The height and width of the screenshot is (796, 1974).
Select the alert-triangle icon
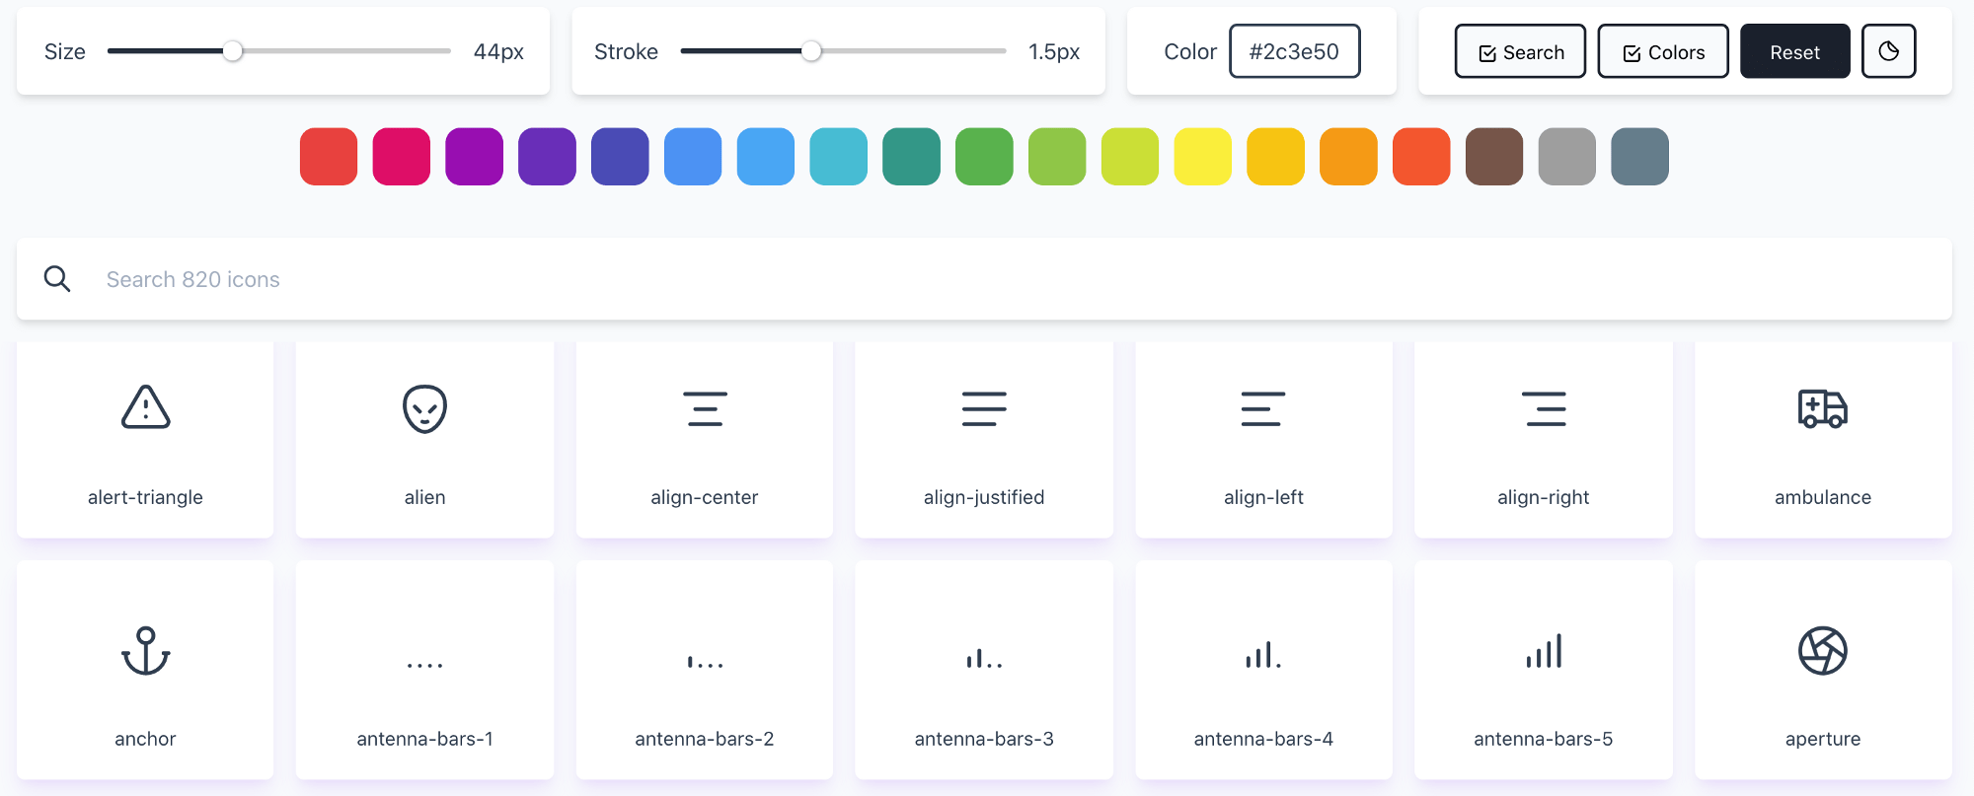pyautogui.click(x=145, y=407)
